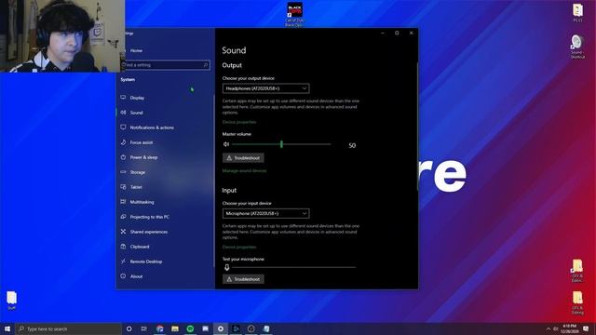Maximize the Settings window

397,33
